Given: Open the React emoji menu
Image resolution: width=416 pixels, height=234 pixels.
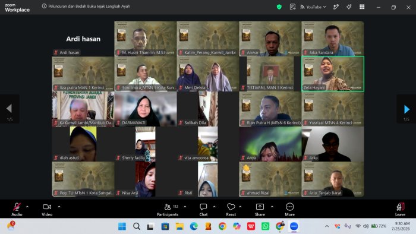Looking at the screenshot, I should click(x=231, y=210).
